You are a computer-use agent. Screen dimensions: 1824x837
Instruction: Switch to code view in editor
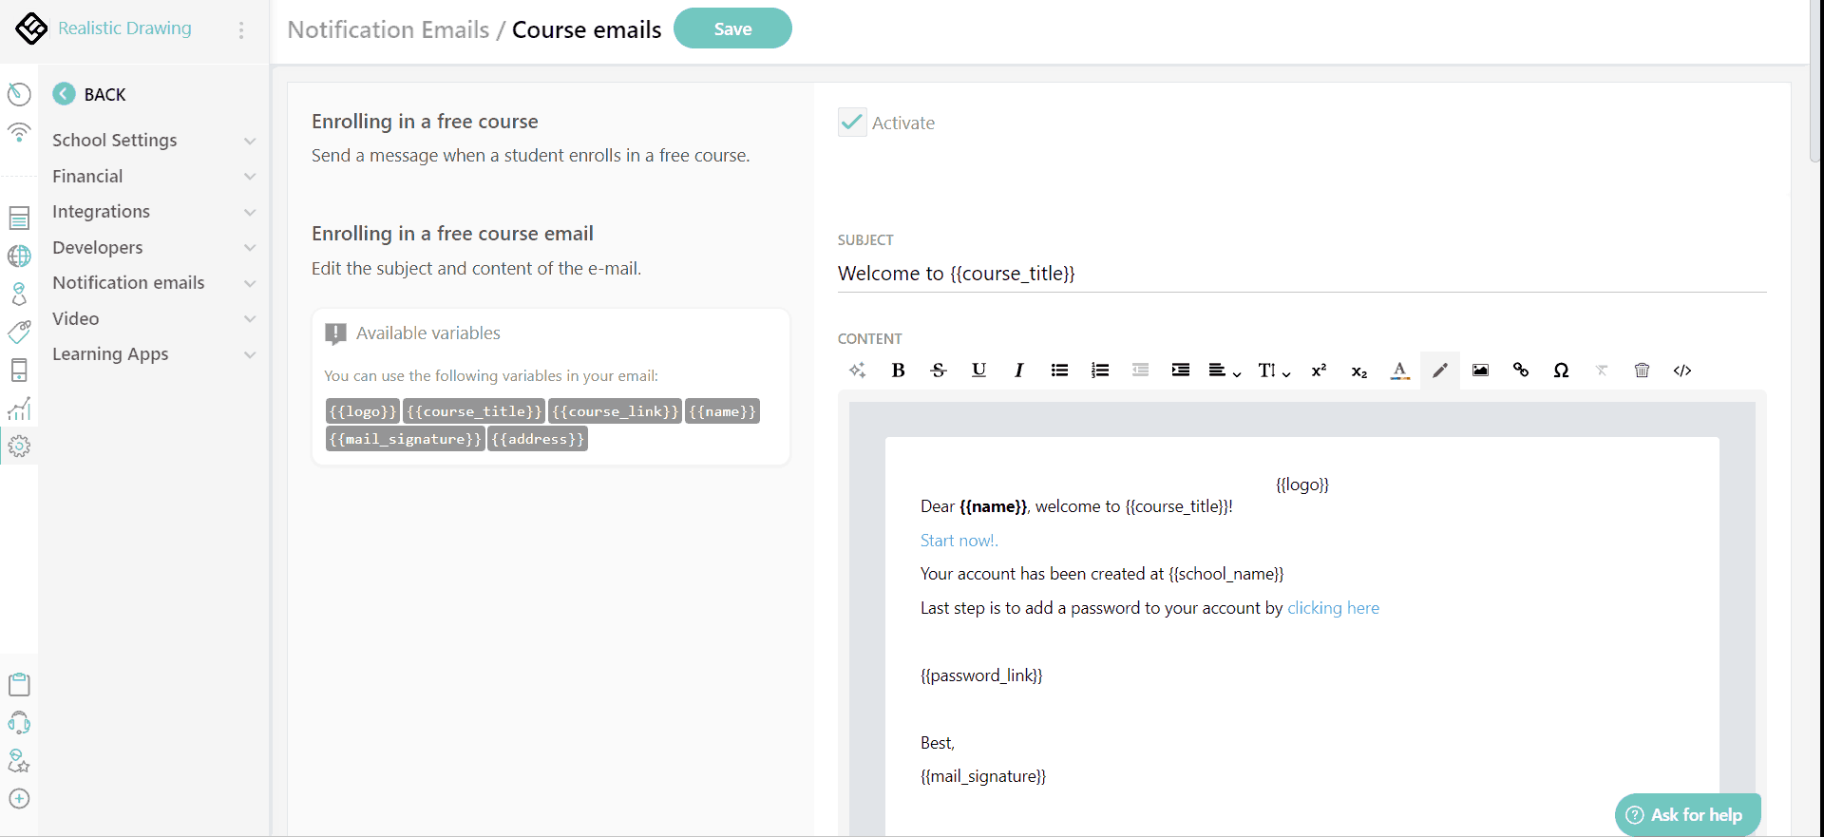[x=1682, y=371]
